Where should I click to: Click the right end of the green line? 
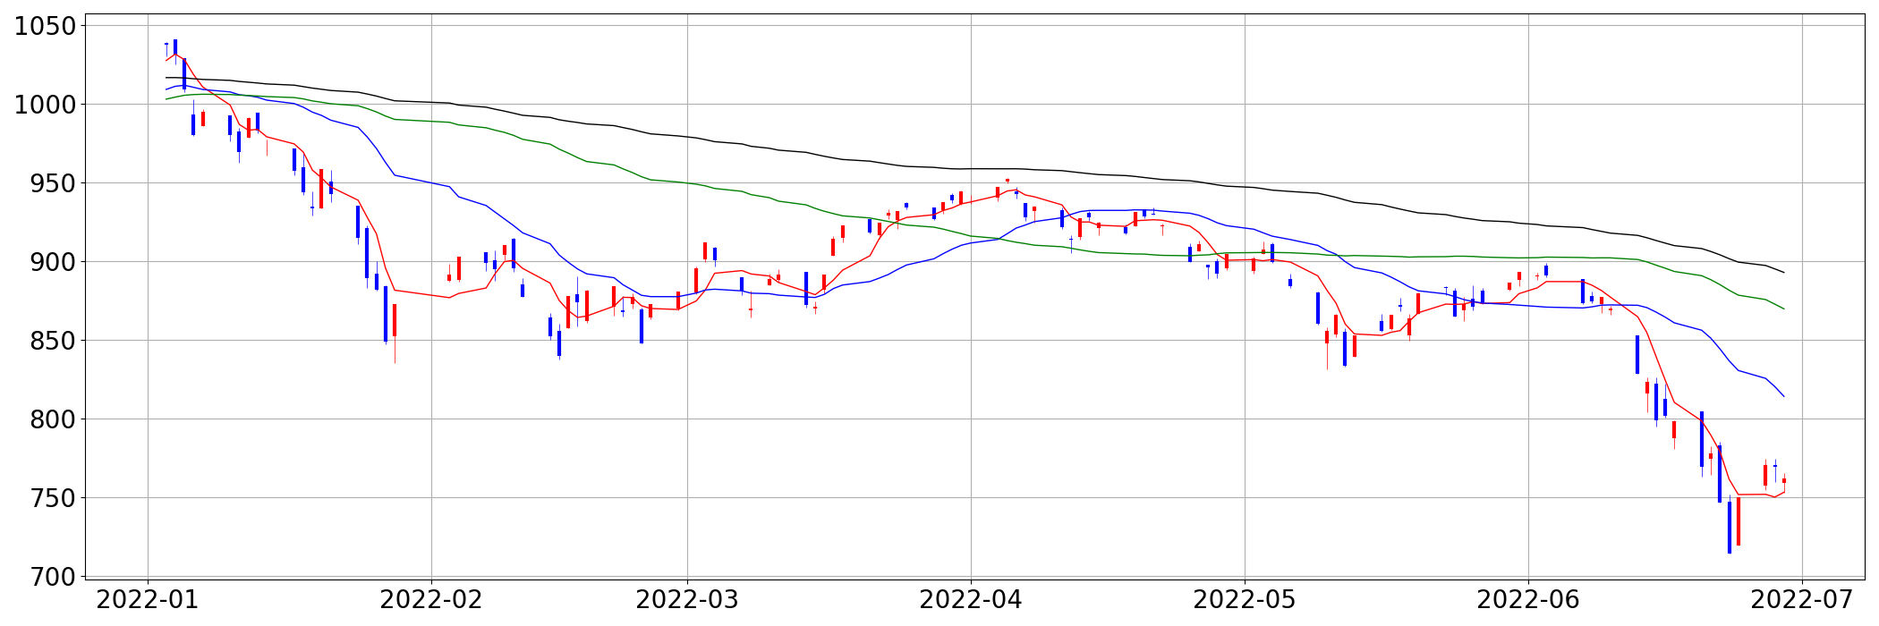pos(1784,309)
